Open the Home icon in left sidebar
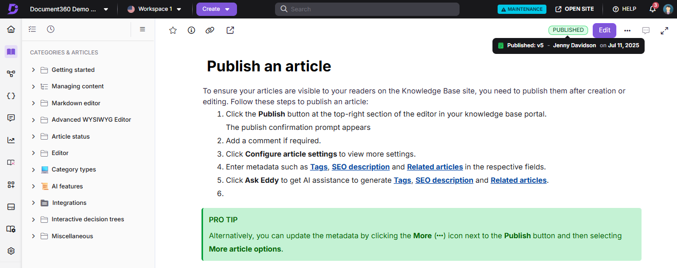Image resolution: width=677 pixels, height=268 pixels. [11, 29]
